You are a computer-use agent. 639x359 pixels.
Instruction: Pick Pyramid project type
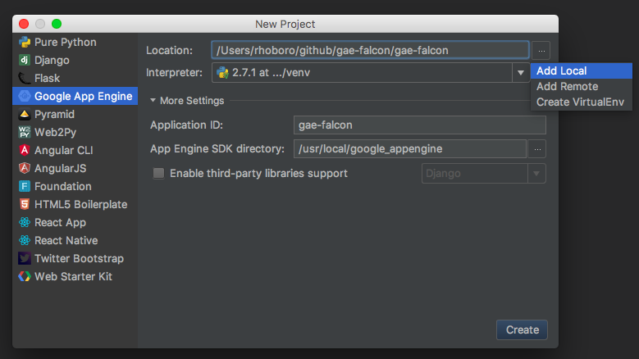(75, 115)
